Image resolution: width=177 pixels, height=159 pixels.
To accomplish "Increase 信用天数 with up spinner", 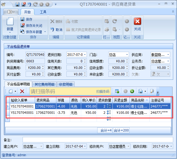I will click(85, 60).
